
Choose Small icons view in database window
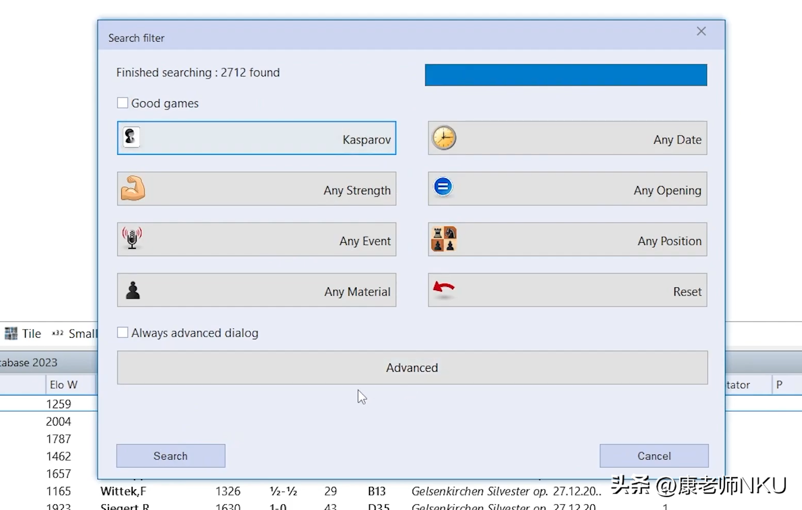(x=74, y=334)
